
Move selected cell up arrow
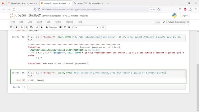pos(37,27)
